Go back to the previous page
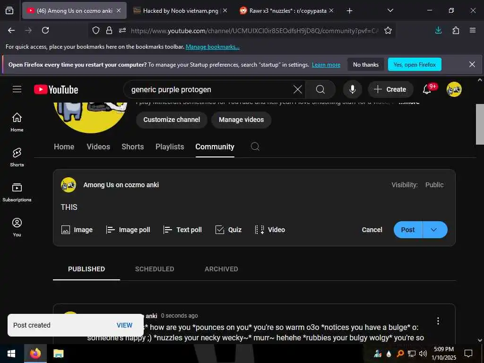This screenshot has width=484, height=363. [11, 30]
